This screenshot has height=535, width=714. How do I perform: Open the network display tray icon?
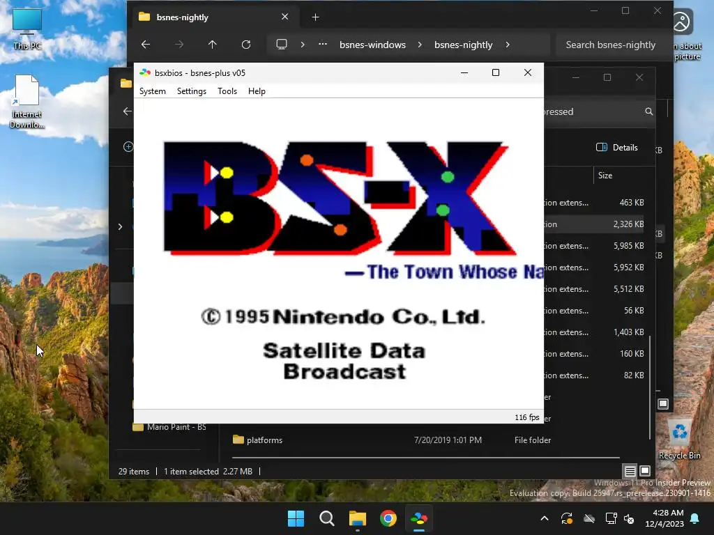coord(611,518)
